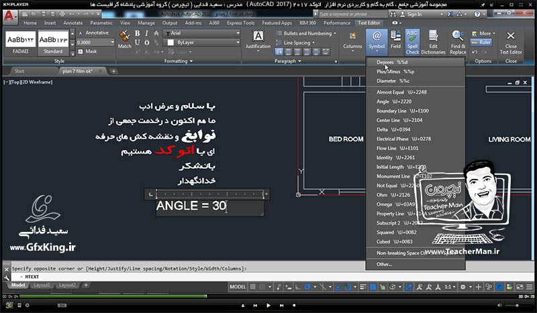
Task: Select Diameter %%c from symbol menu
Action: pos(416,81)
